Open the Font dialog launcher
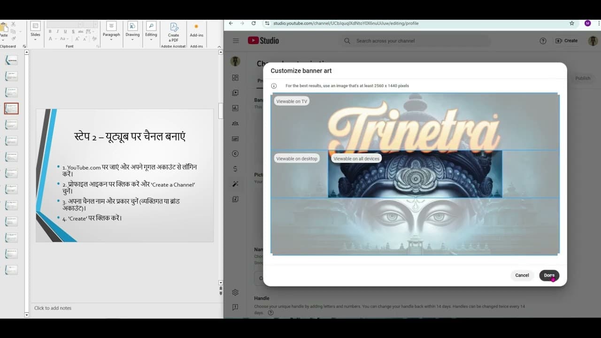 point(98,46)
